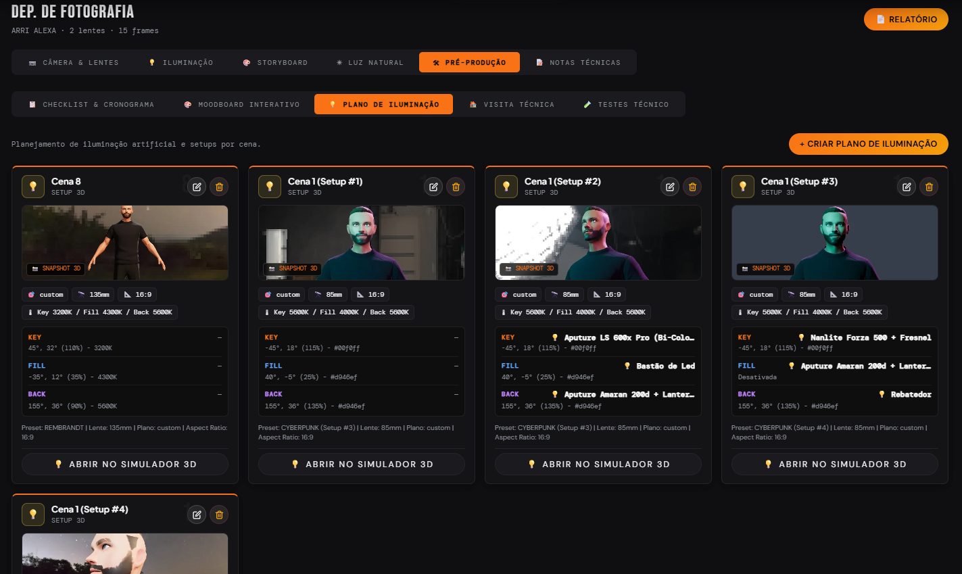Screen dimensions: 962x574
Task: Open Setup #1 in the 3D simulator
Action: pyautogui.click(x=362, y=464)
